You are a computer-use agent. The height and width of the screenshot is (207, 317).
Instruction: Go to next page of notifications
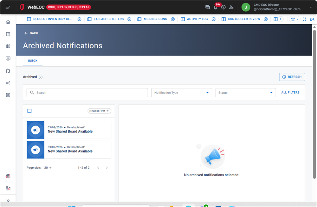(x=107, y=168)
